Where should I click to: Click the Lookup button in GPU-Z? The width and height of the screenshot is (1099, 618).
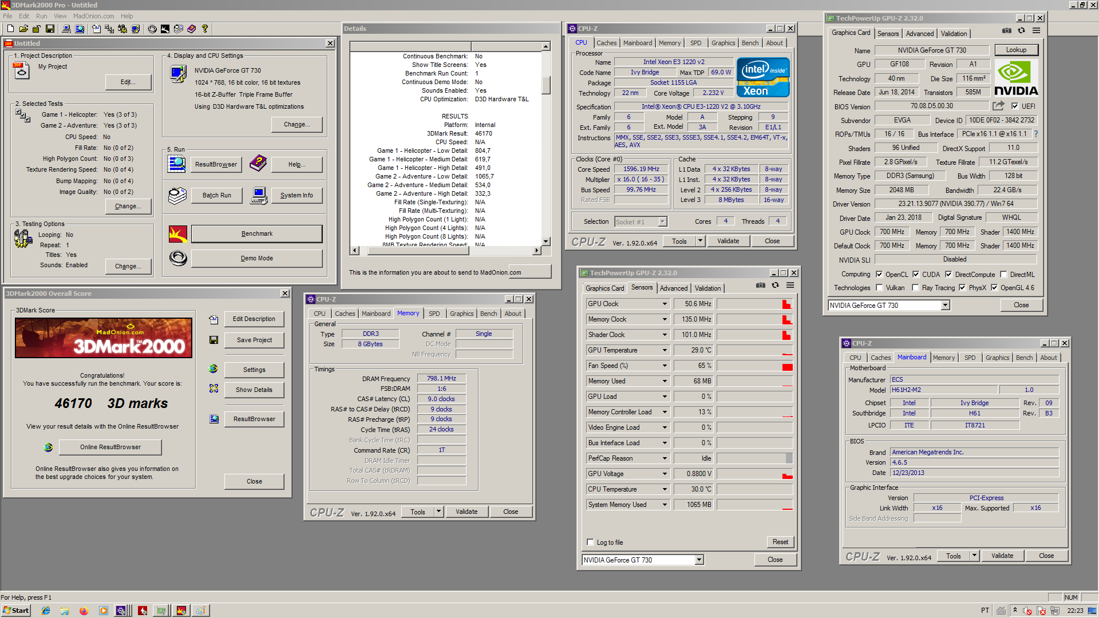[x=1016, y=50]
